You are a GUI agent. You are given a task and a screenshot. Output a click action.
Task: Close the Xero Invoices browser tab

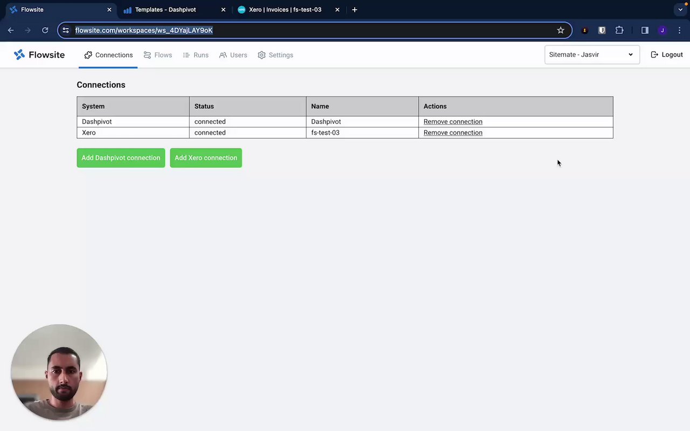coord(337,10)
